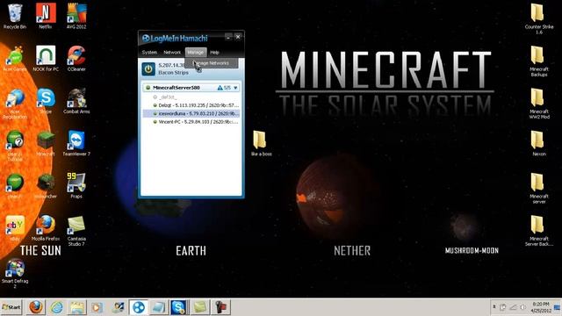
Task: Click the Skype taskbar button
Action: (x=179, y=307)
